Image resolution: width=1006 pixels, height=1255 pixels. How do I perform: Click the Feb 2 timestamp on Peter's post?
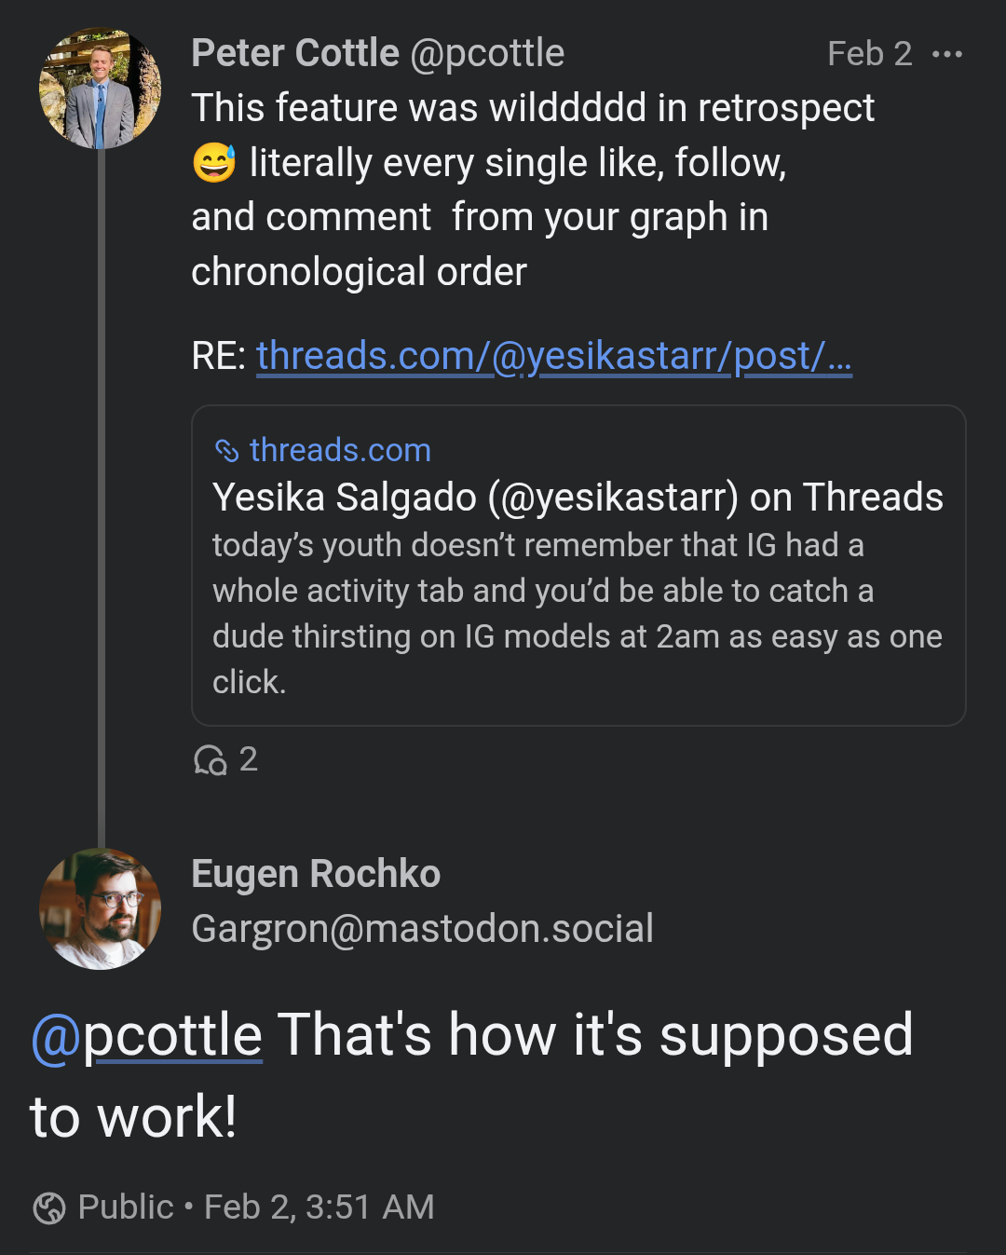click(869, 54)
